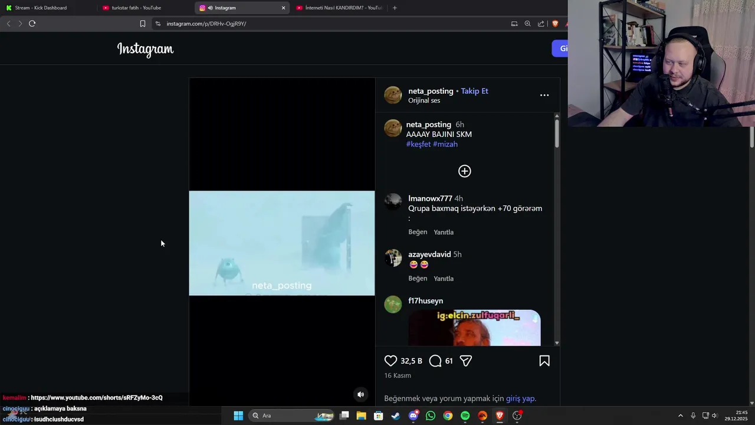Open OBS Studio from the taskbar
The width and height of the screenshot is (755, 425).
coord(517,416)
